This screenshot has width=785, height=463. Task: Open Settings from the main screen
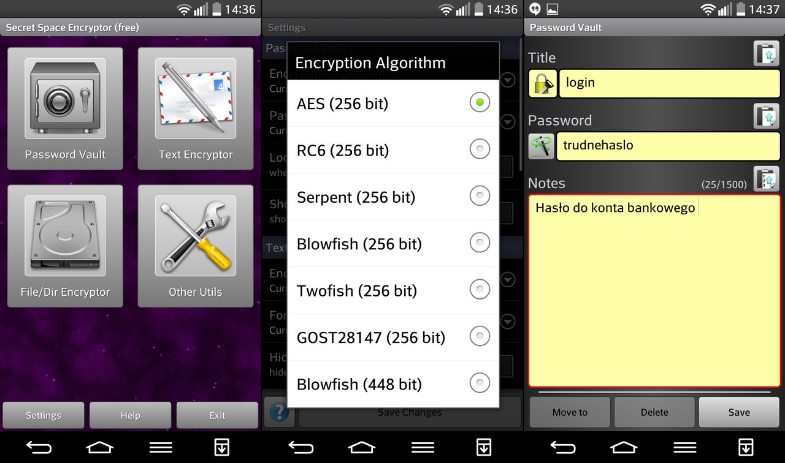[x=44, y=415]
